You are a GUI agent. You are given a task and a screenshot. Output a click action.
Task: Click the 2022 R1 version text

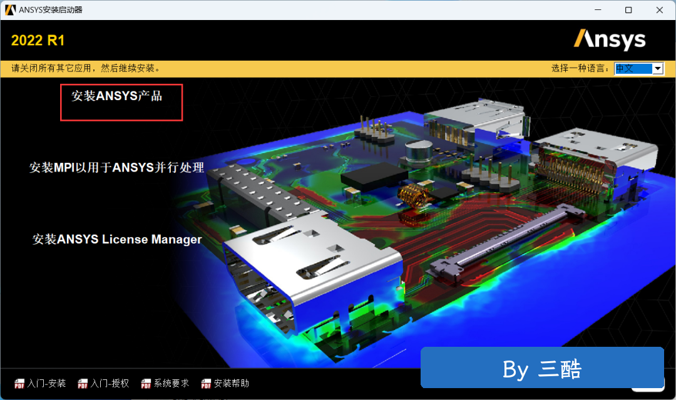(x=38, y=41)
